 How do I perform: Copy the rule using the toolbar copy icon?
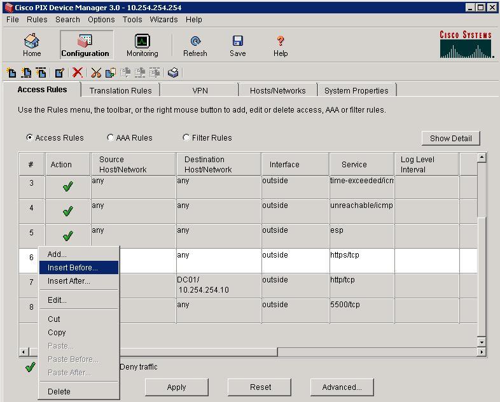[110, 73]
